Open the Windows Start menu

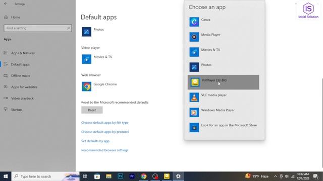[6, 176]
